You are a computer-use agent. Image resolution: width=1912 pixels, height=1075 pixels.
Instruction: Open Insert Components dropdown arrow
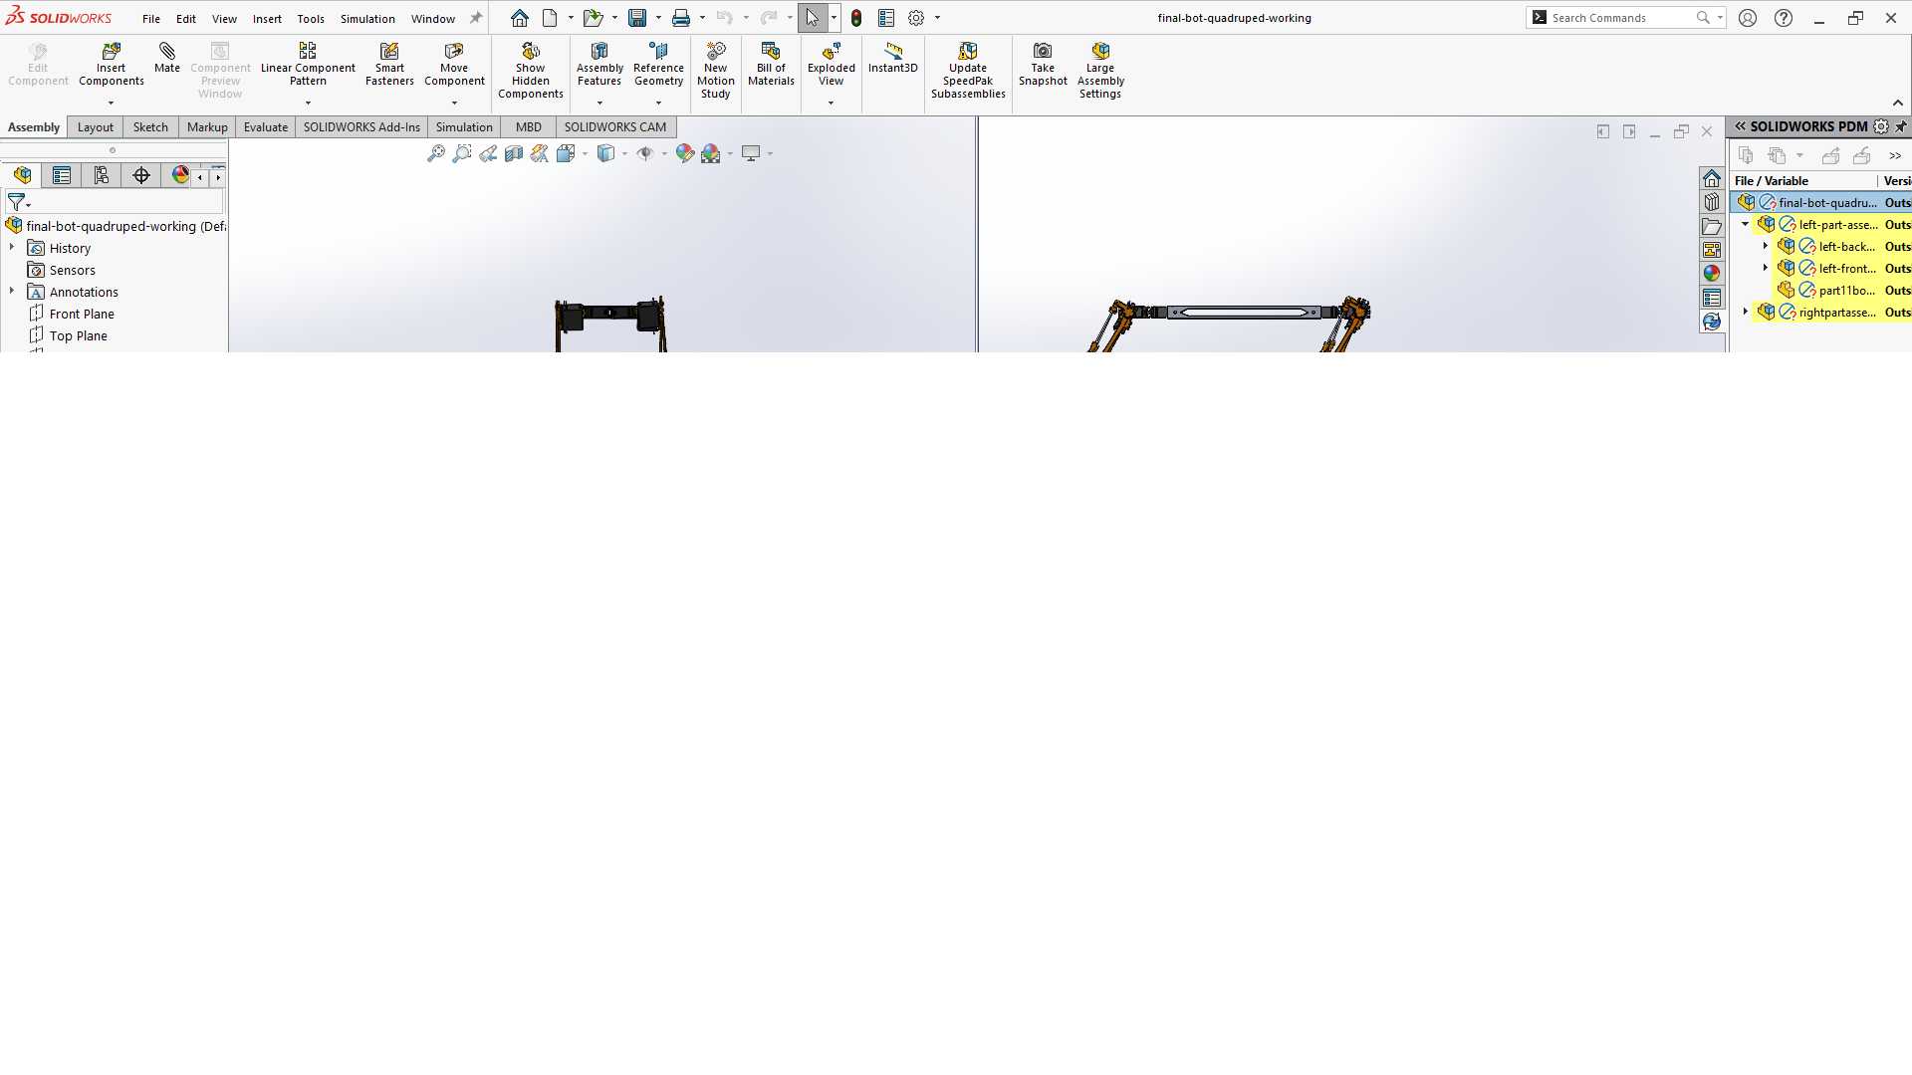click(x=111, y=103)
